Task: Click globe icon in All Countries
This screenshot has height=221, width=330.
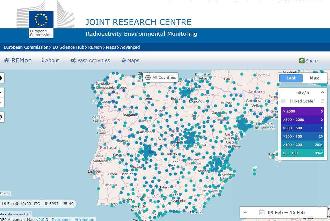Action: (148, 77)
